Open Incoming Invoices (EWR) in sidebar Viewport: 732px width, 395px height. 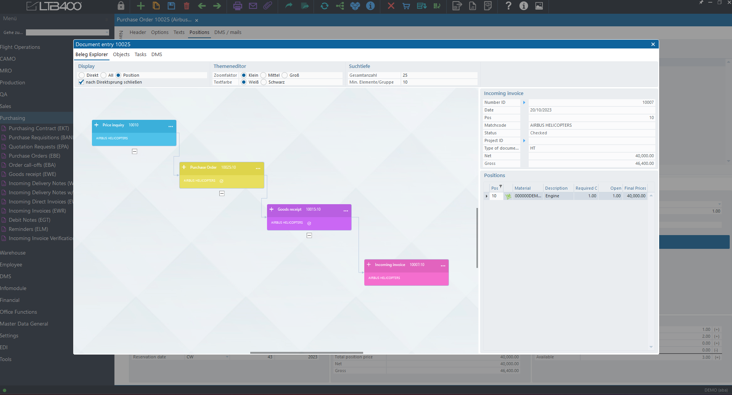pyautogui.click(x=37, y=211)
